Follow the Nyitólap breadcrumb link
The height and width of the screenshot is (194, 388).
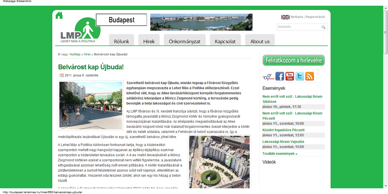tap(75, 54)
